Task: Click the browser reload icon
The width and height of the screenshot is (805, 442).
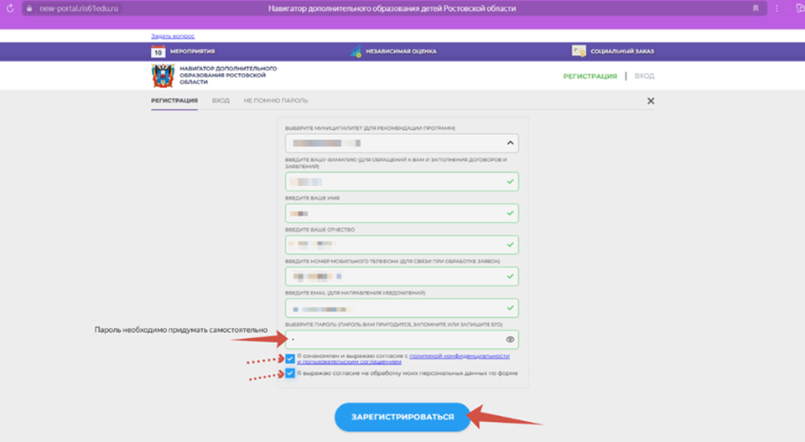Action: [10, 8]
